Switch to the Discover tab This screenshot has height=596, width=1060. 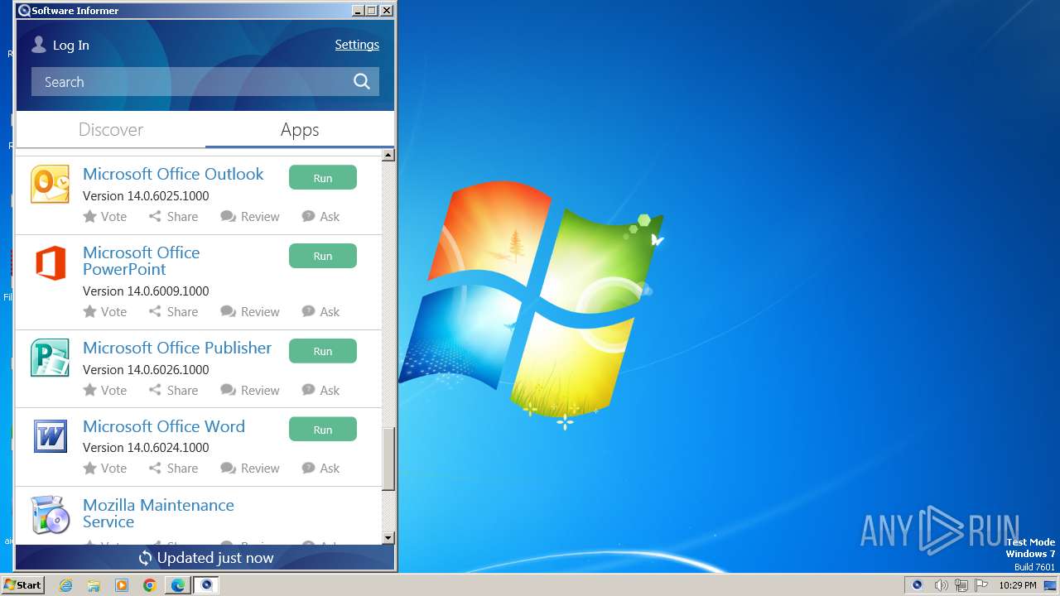tap(111, 129)
